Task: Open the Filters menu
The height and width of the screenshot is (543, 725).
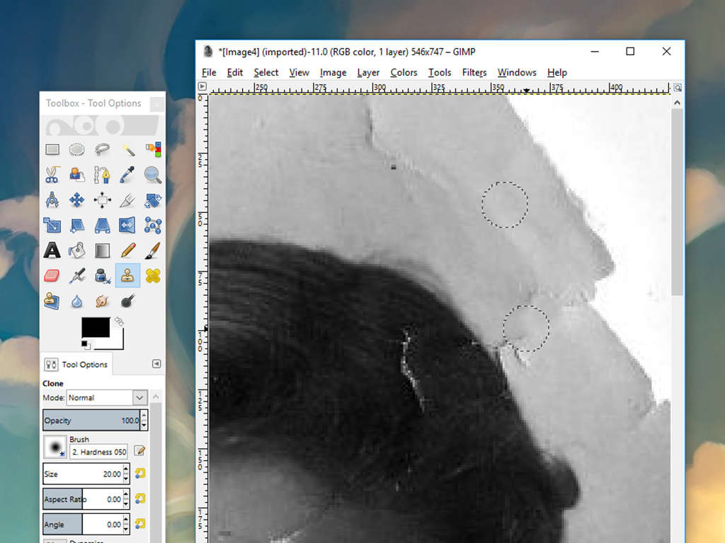Action: point(474,72)
